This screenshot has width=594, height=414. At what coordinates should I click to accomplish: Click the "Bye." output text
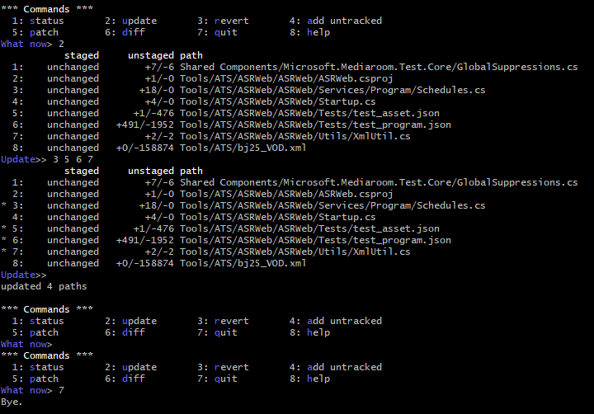(12, 402)
